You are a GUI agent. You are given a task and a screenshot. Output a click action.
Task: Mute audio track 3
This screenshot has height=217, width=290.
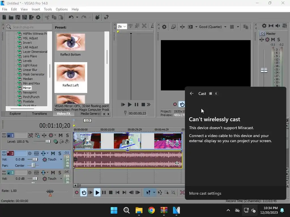click(53, 173)
